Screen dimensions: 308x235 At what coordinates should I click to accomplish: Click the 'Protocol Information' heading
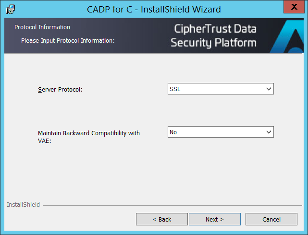tap(42, 27)
